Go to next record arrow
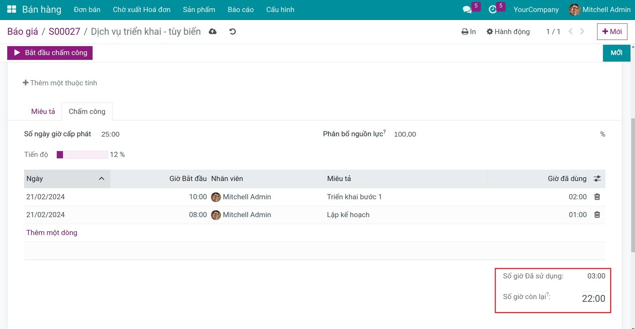Viewport: 635px width, 329px height. click(x=582, y=32)
